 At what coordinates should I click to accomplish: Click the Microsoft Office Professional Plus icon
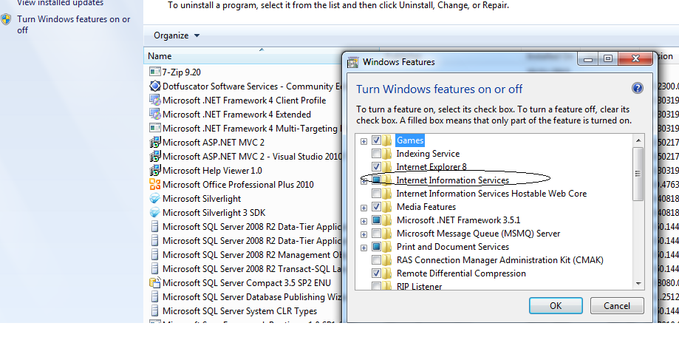click(155, 185)
